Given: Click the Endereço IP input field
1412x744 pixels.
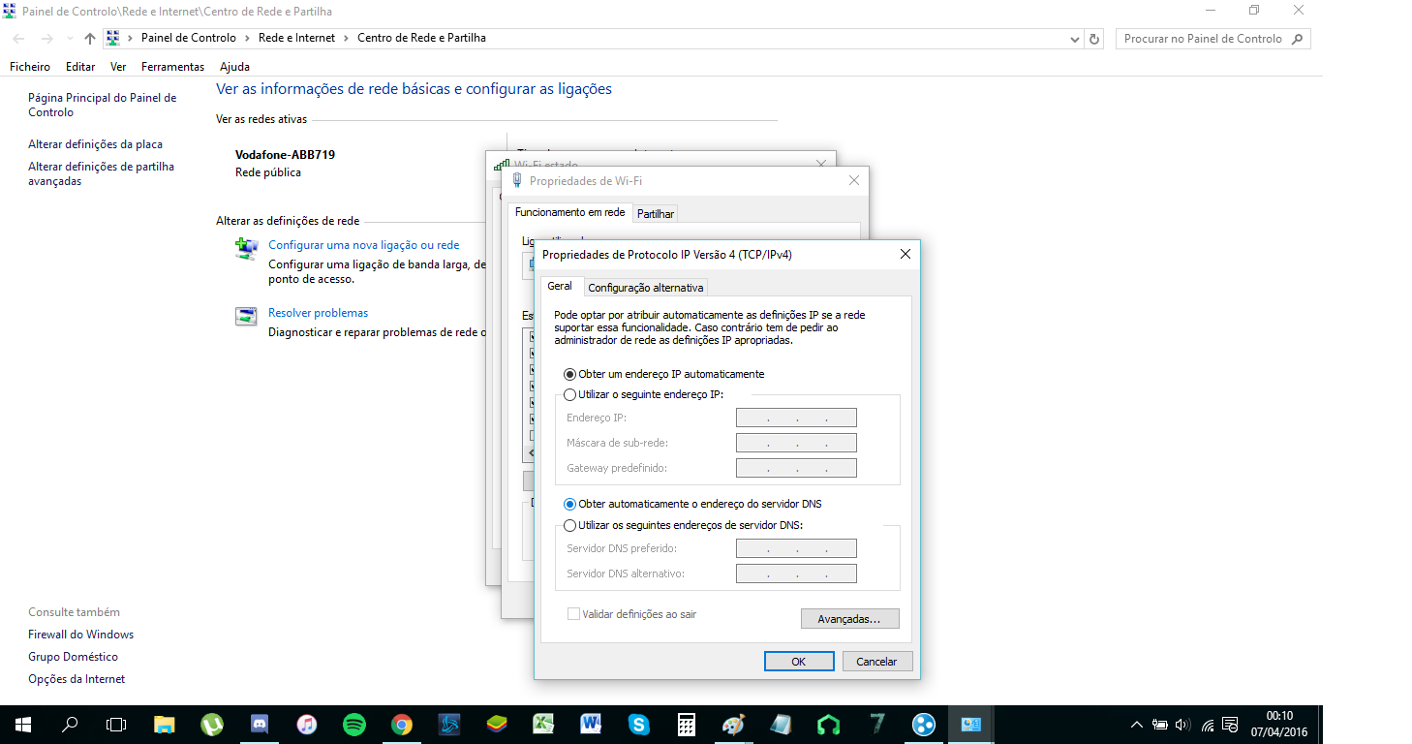Looking at the screenshot, I should pyautogui.click(x=796, y=417).
